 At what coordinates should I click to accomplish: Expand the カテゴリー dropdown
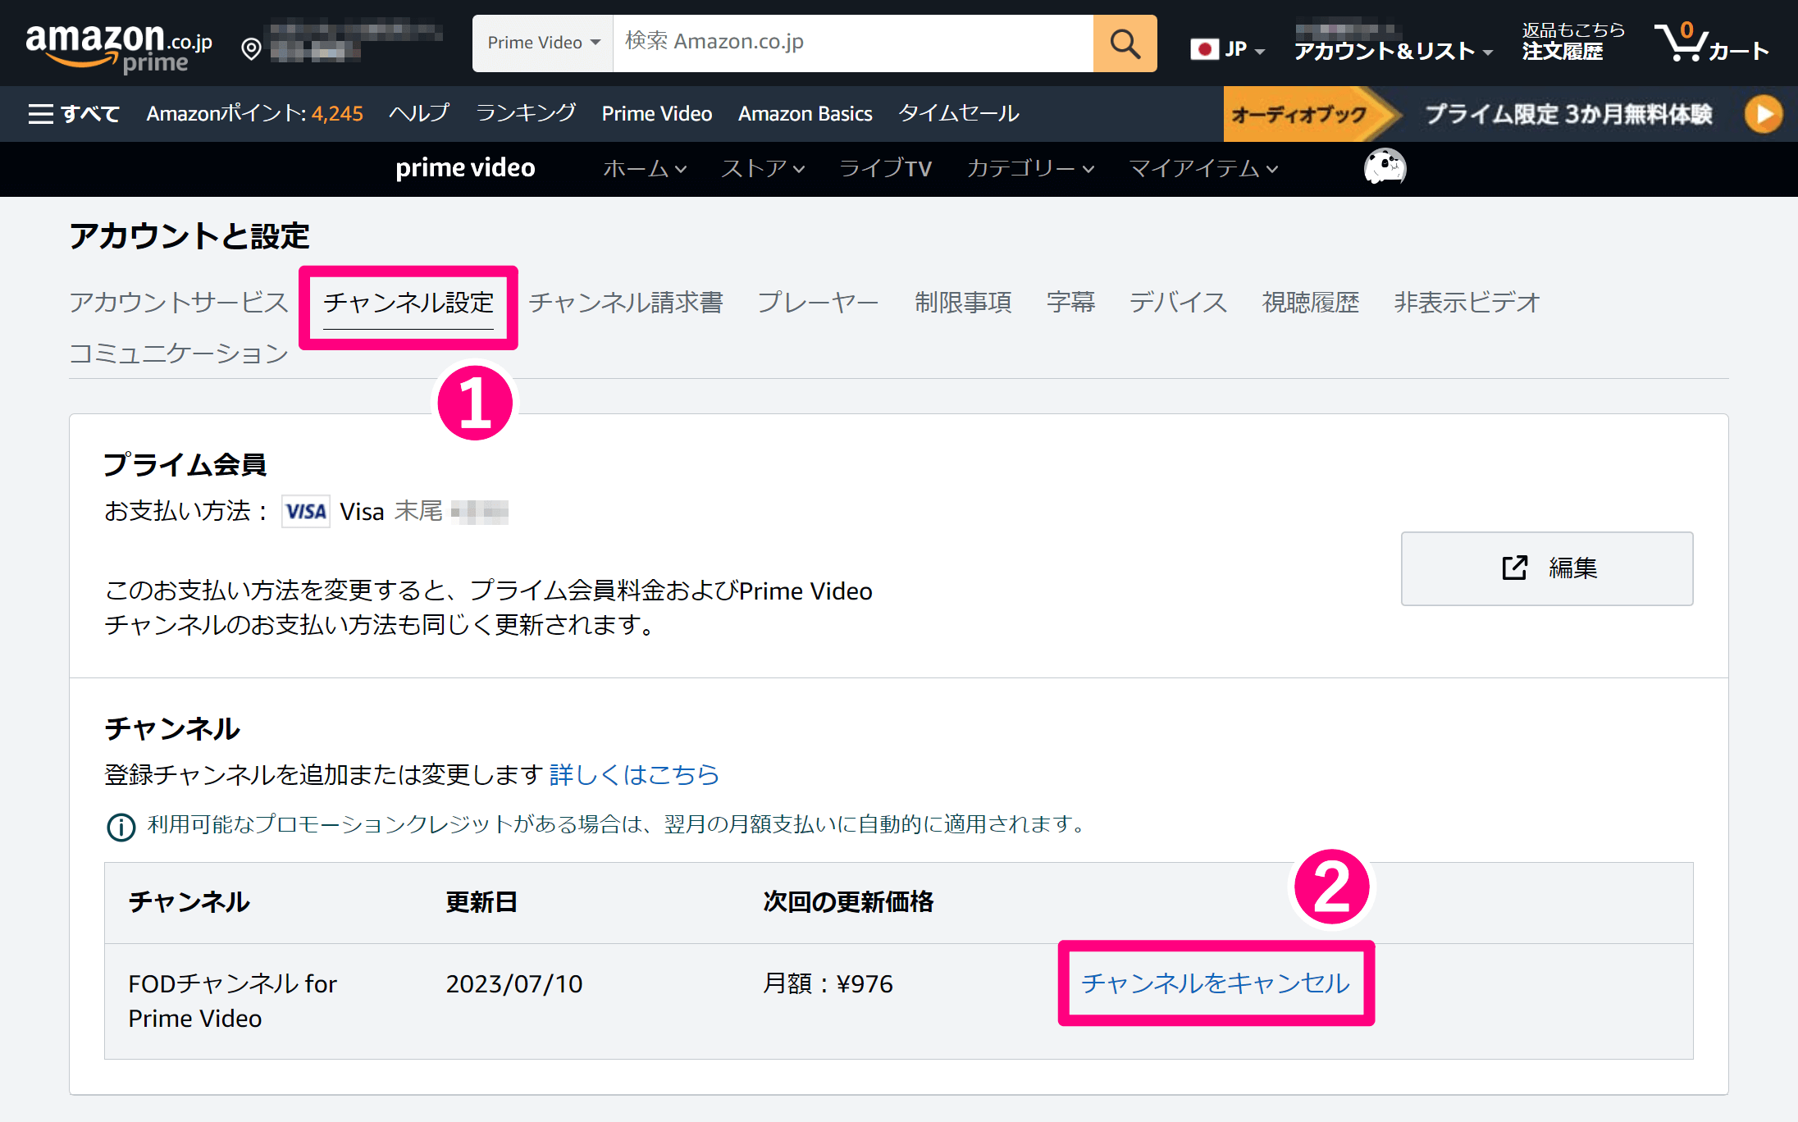1030,168
